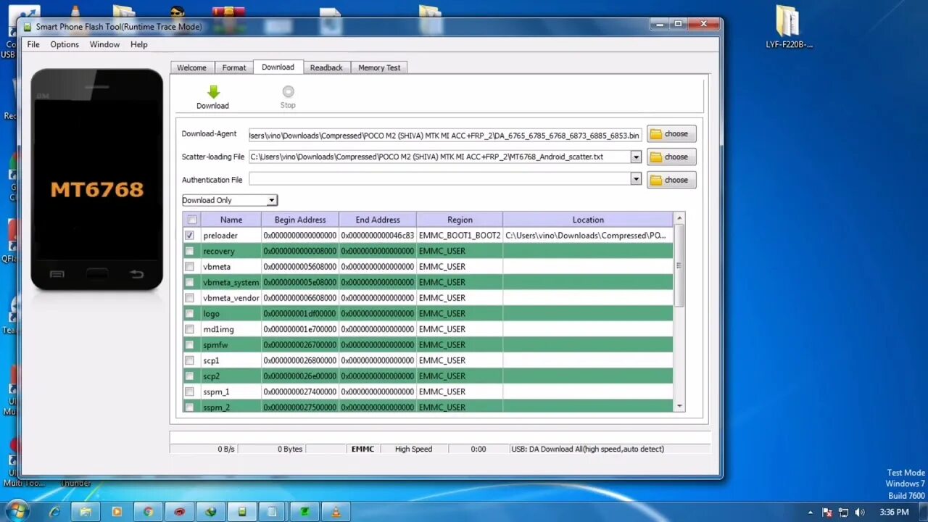Click the Flash Tool title bar icon
The image size is (928, 522).
coord(28,27)
